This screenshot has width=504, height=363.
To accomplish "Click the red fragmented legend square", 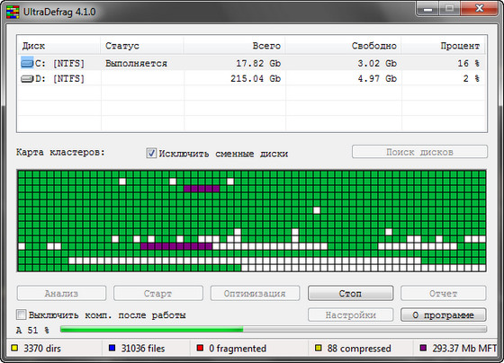I will pos(200,348).
